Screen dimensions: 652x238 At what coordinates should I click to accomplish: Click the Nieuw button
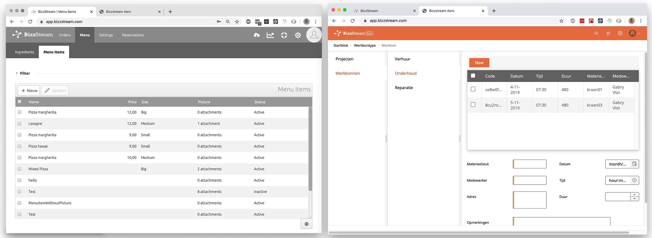click(29, 90)
